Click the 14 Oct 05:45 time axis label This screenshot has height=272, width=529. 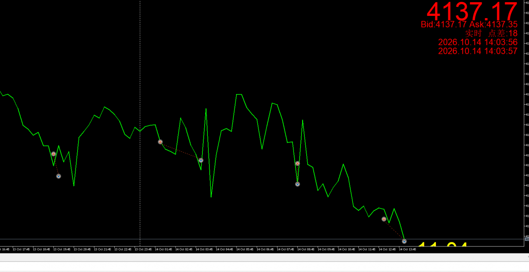point(245,249)
